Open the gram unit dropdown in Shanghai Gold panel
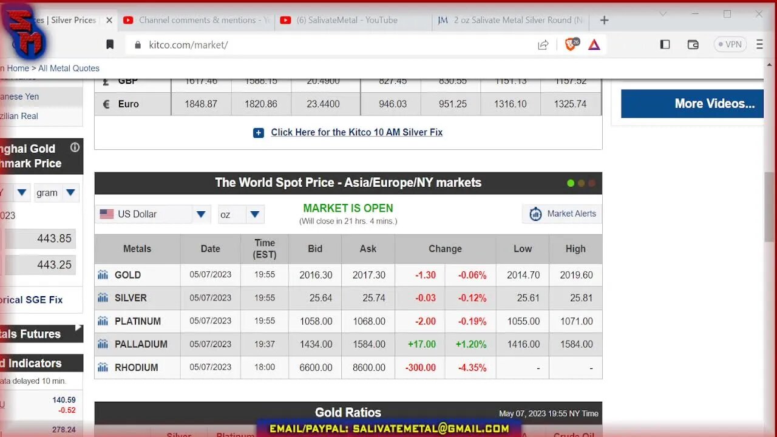The image size is (777, 437). coord(56,192)
